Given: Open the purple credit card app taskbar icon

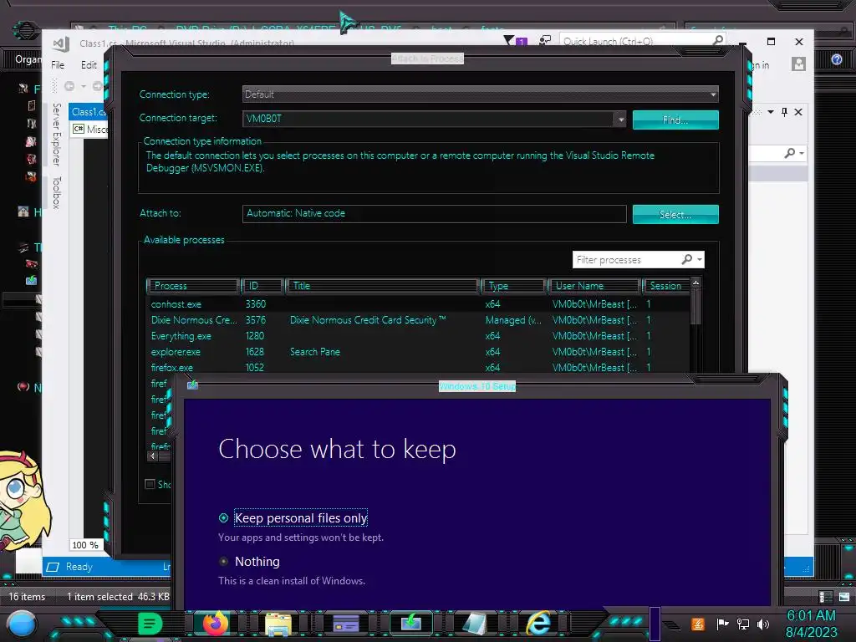Looking at the screenshot, I should (x=345, y=624).
